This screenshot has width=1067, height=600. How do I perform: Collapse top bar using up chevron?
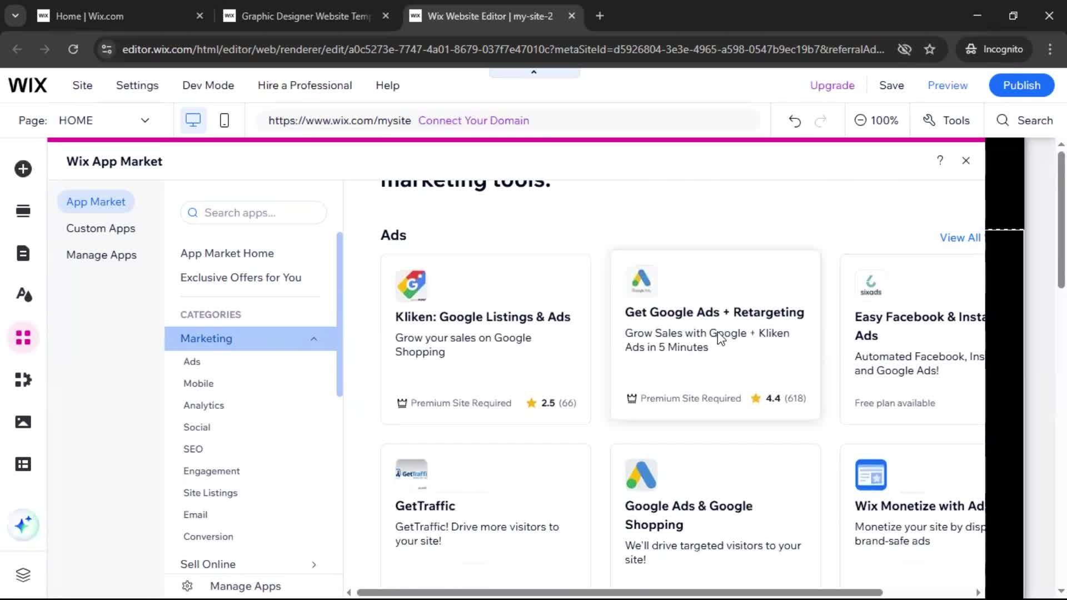click(x=534, y=72)
